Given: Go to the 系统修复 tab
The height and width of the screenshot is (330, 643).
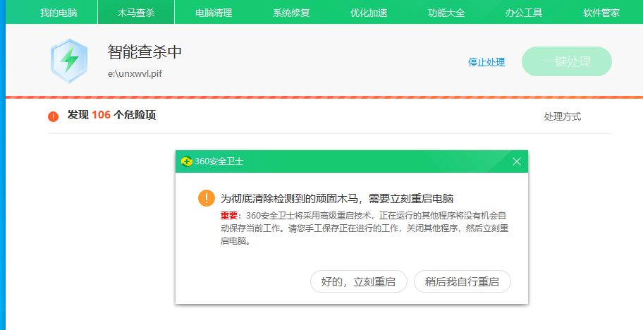Looking at the screenshot, I should tap(291, 13).
